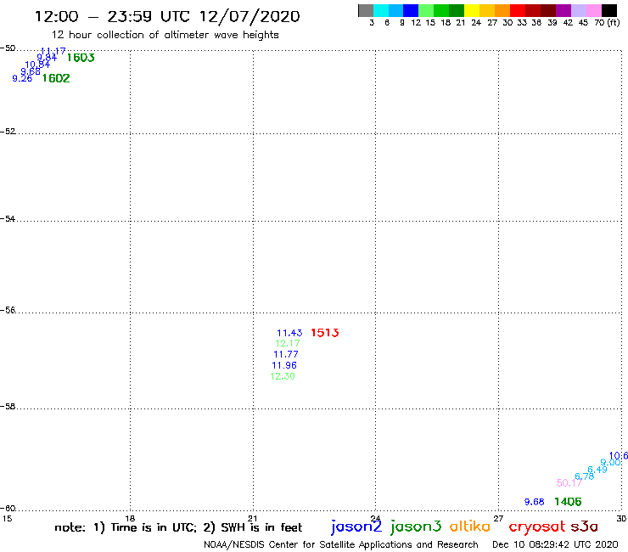The image size is (628, 552).
Task: Select the red time label 1513
Action: pyautogui.click(x=325, y=333)
